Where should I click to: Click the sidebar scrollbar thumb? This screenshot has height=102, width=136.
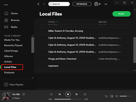point(33,45)
